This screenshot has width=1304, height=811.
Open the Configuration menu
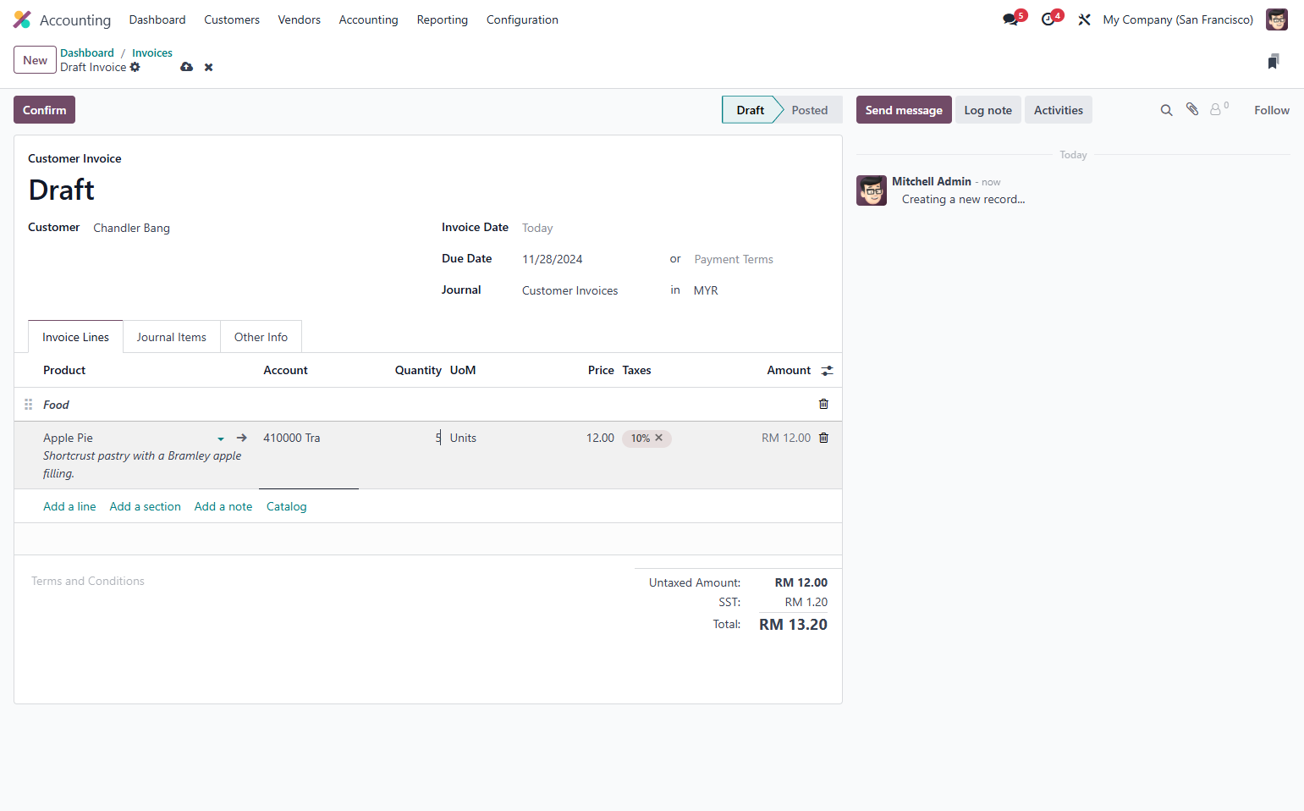(522, 19)
